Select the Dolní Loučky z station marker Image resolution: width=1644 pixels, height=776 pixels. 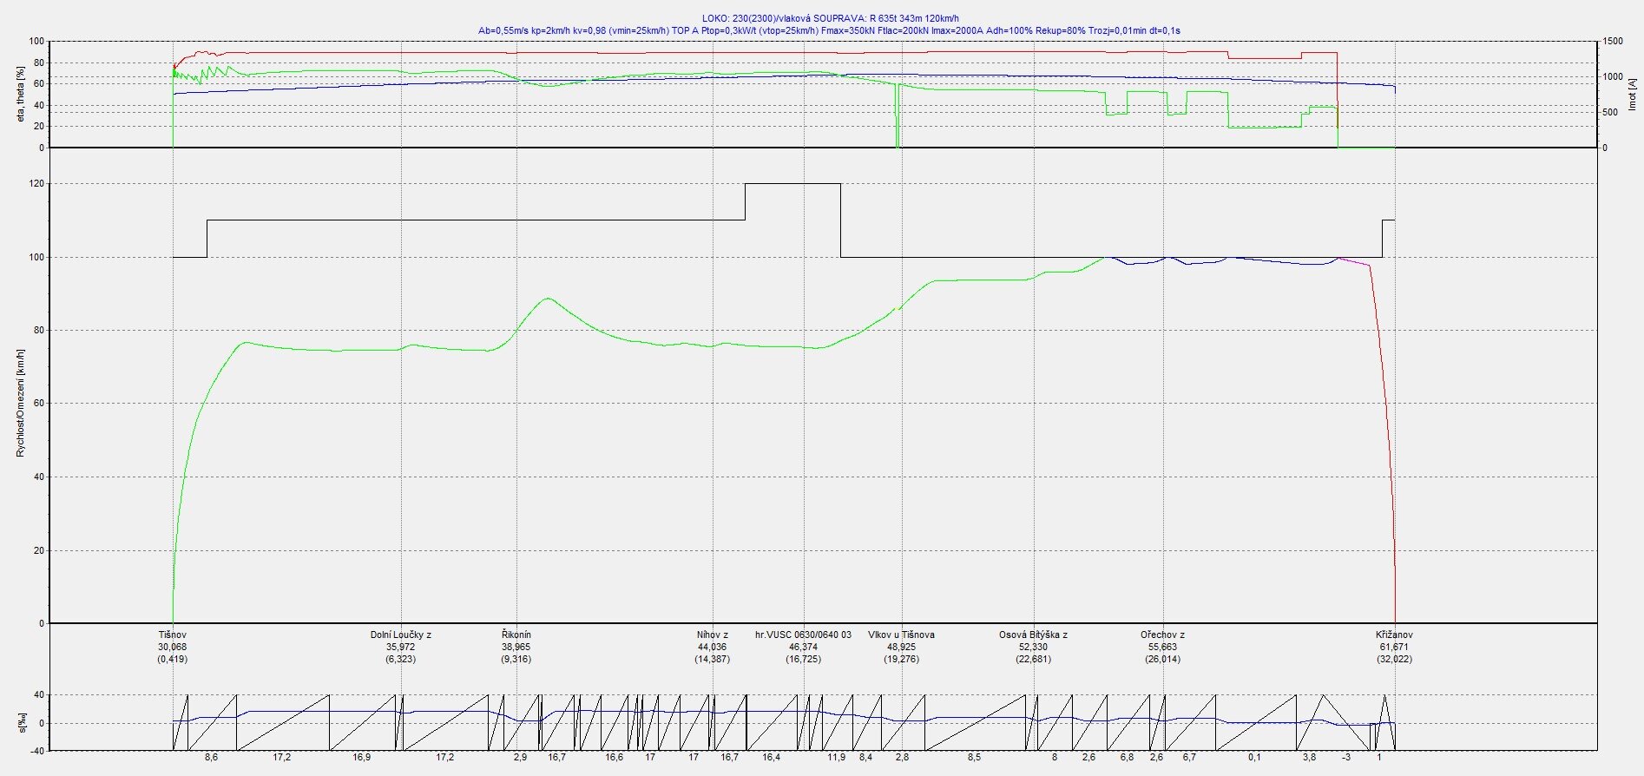point(400,635)
